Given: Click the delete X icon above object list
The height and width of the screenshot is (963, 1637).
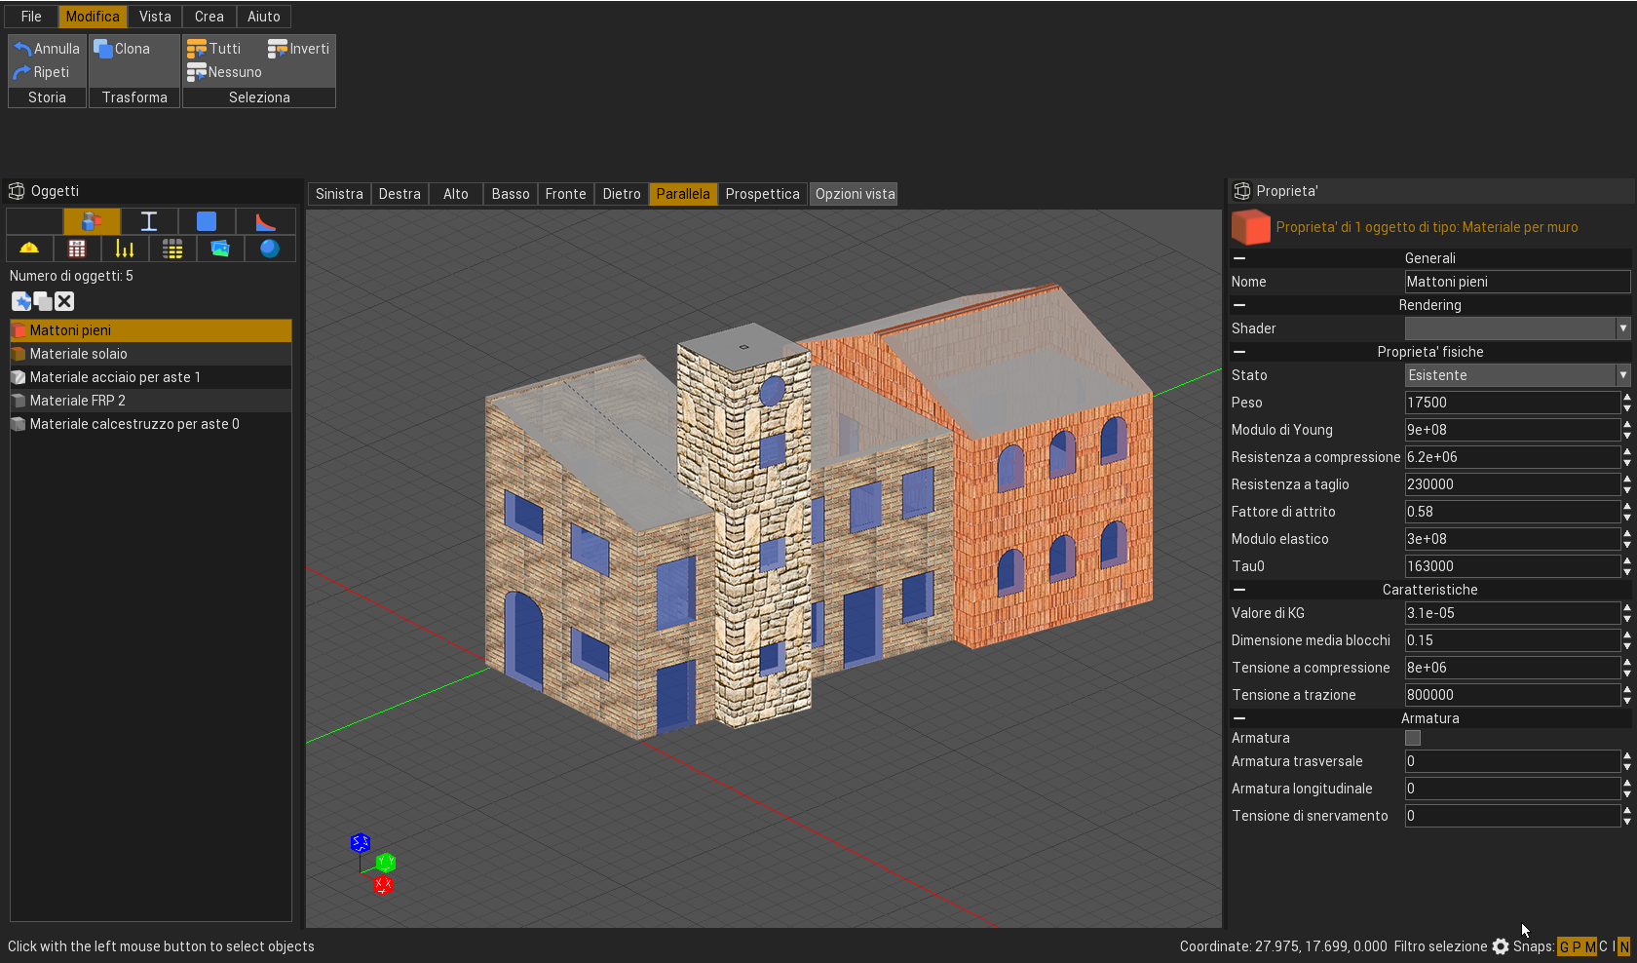Looking at the screenshot, I should click(x=64, y=301).
